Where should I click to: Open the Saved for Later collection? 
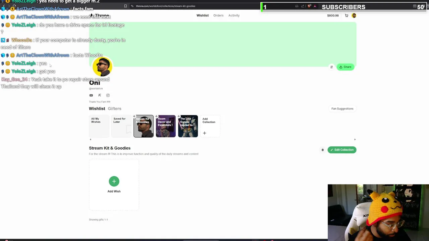pos(121,126)
